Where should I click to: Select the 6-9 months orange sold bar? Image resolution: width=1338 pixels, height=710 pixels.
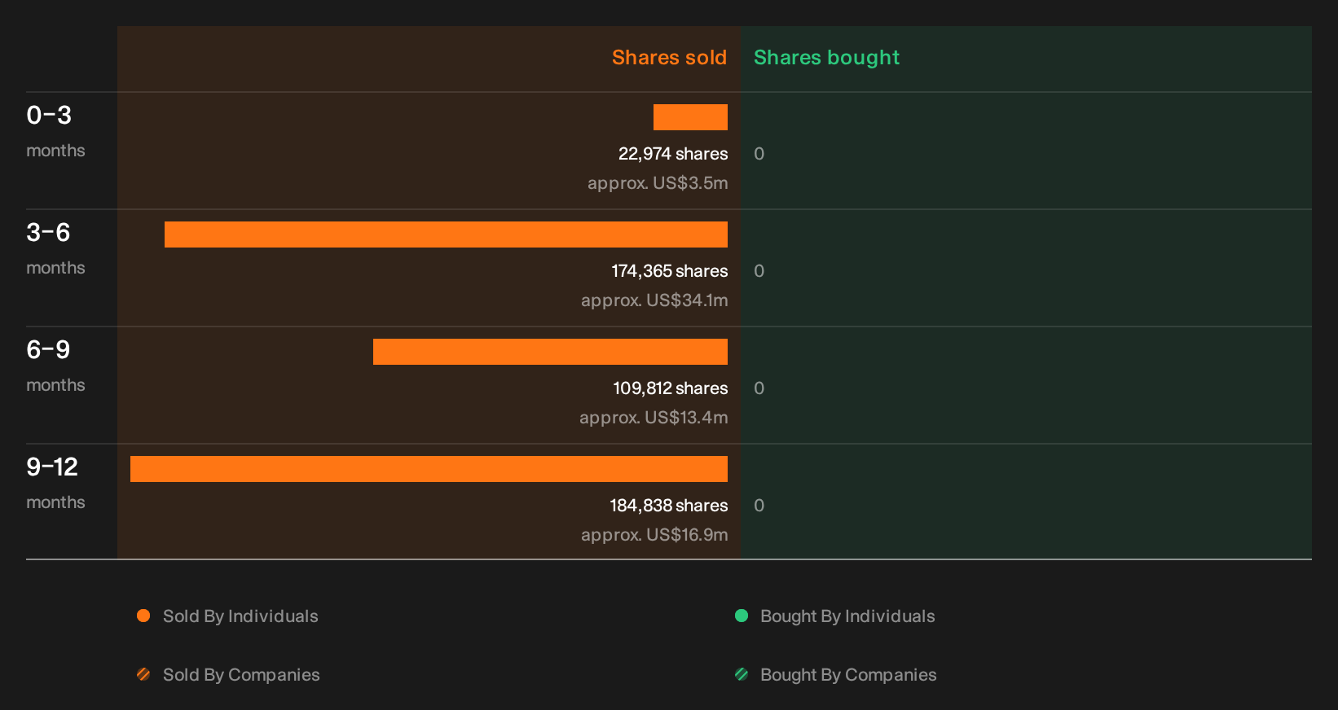click(550, 352)
